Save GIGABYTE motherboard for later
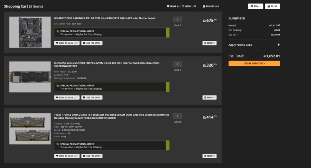The image size is (311, 168). (x=92, y=43)
